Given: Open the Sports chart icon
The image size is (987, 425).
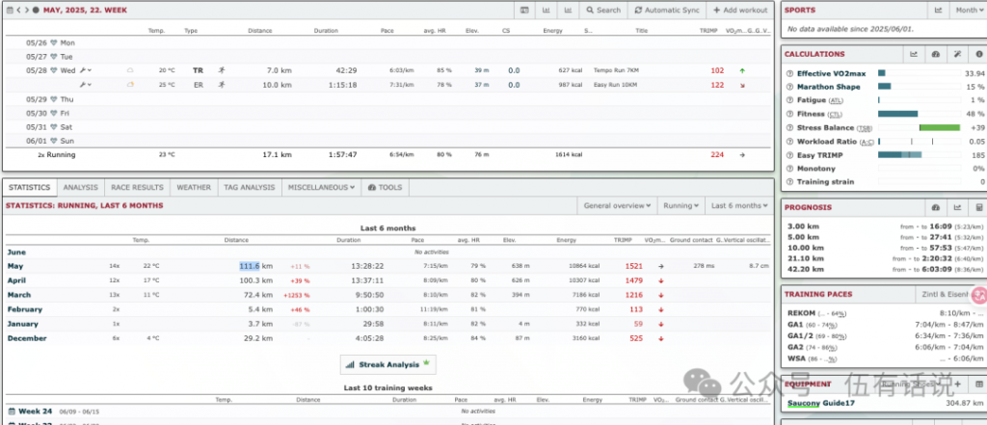Looking at the screenshot, I should pos(937,10).
